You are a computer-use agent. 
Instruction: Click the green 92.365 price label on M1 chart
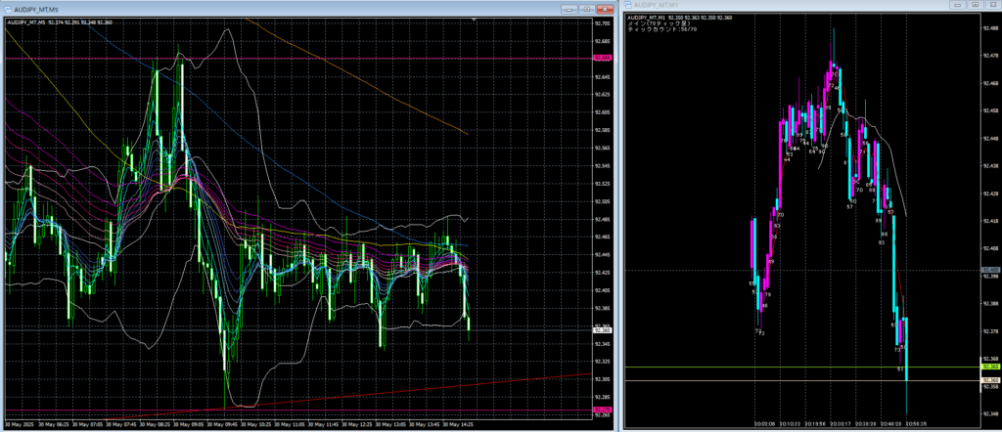pyautogui.click(x=991, y=367)
